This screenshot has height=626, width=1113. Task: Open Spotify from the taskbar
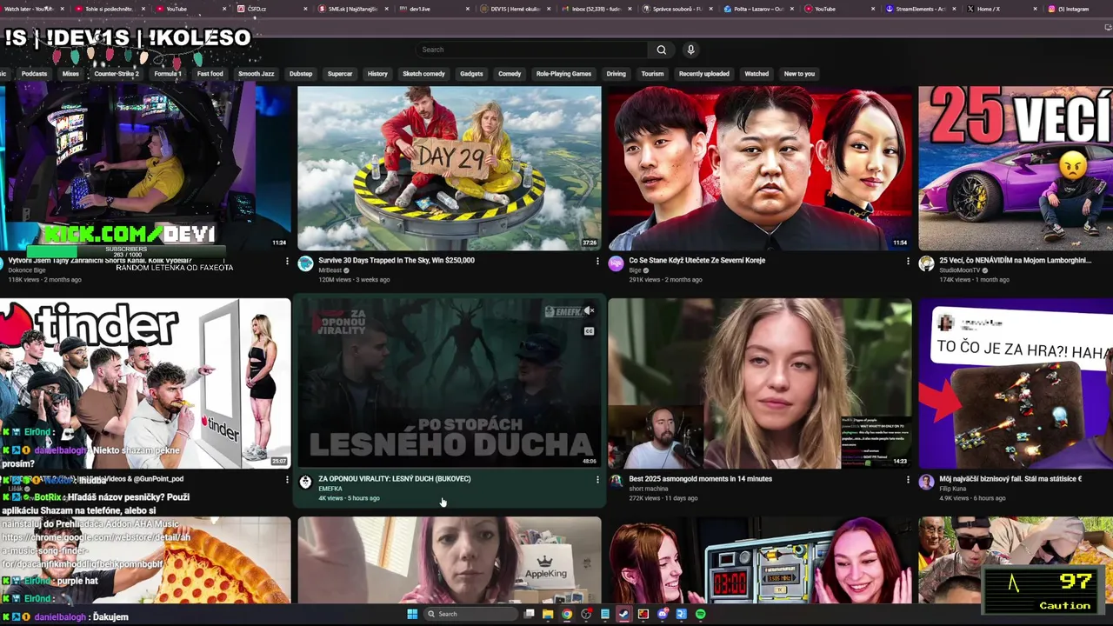701,614
